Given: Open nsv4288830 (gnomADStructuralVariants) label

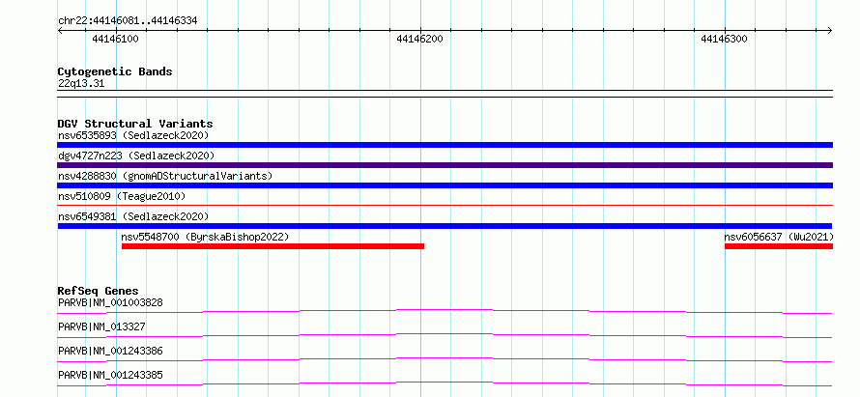Looking at the screenshot, I should click(165, 176).
